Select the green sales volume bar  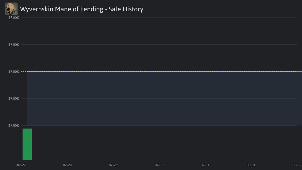(x=27, y=144)
